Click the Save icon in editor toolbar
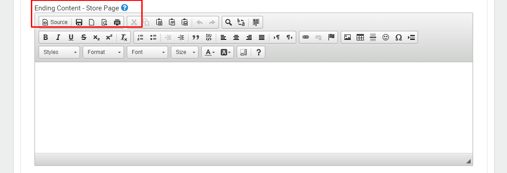Viewport: 507px width, 173px height. (x=79, y=22)
